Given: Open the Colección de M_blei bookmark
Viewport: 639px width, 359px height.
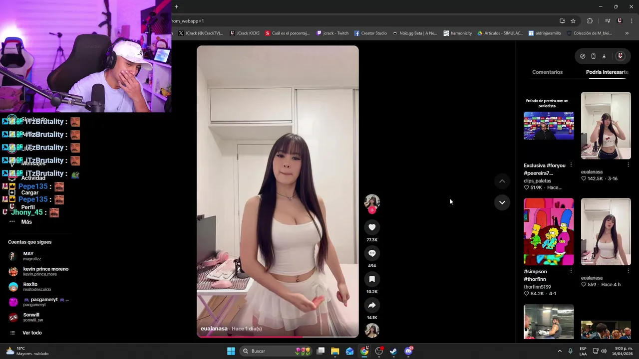Looking at the screenshot, I should coord(590,33).
